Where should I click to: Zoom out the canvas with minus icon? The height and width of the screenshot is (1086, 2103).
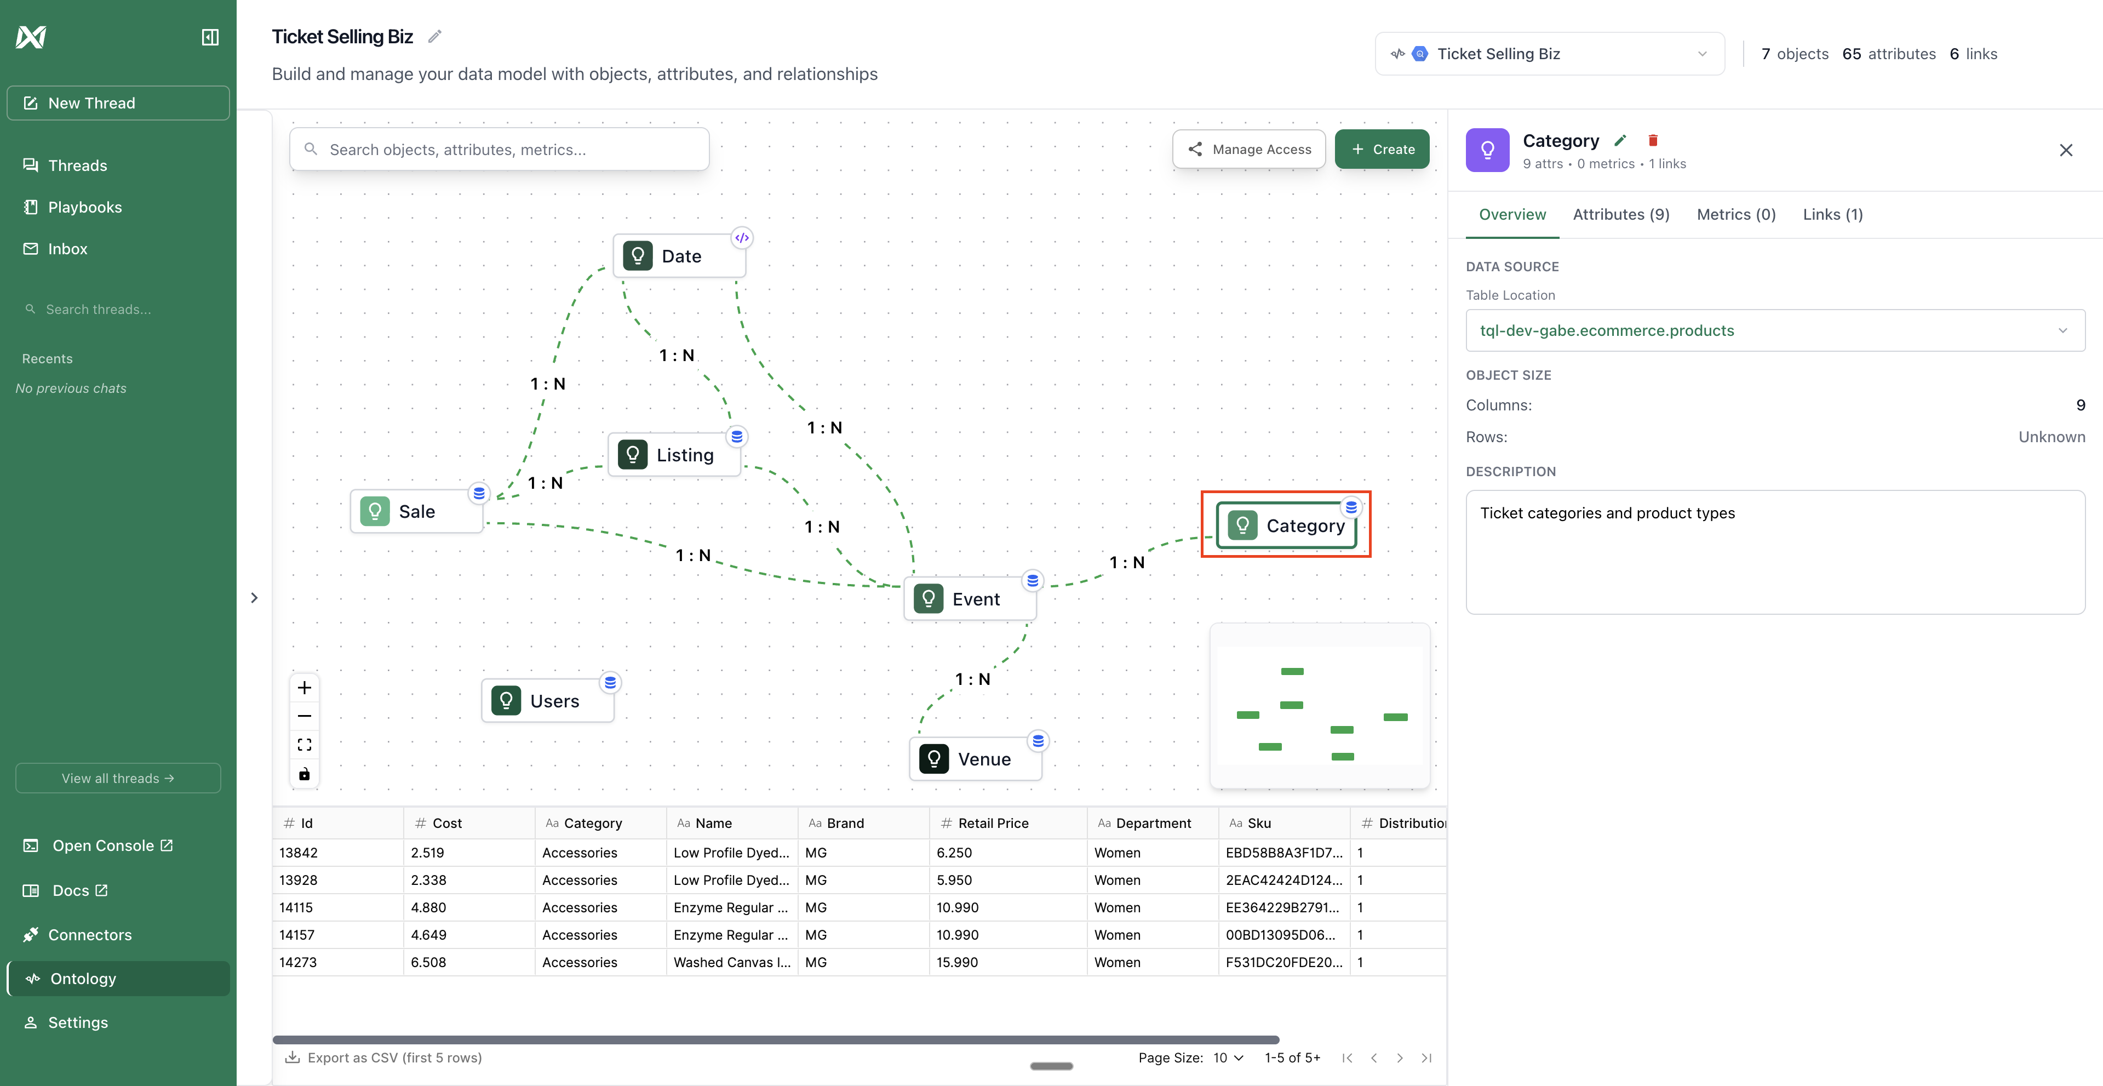pyautogui.click(x=305, y=716)
